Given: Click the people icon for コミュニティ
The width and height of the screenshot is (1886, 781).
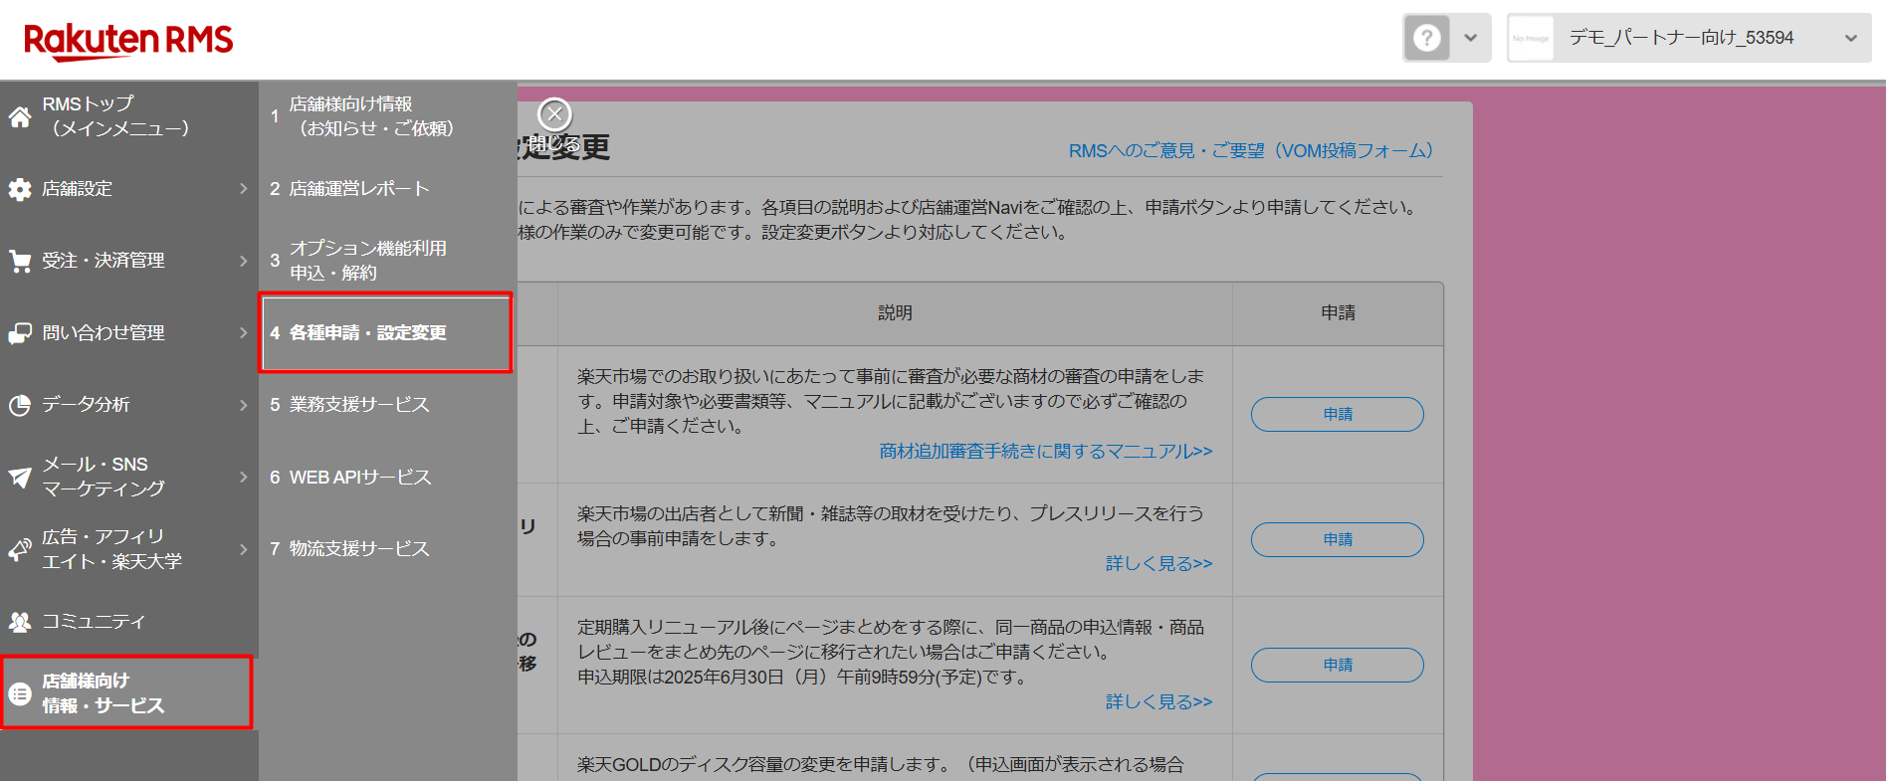Looking at the screenshot, I should 20,622.
